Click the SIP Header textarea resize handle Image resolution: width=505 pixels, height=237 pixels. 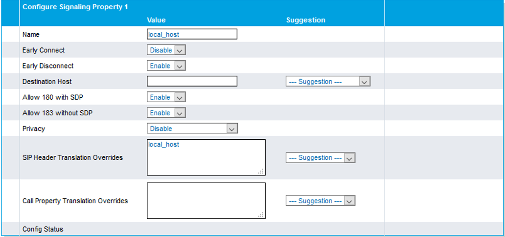click(x=261, y=172)
